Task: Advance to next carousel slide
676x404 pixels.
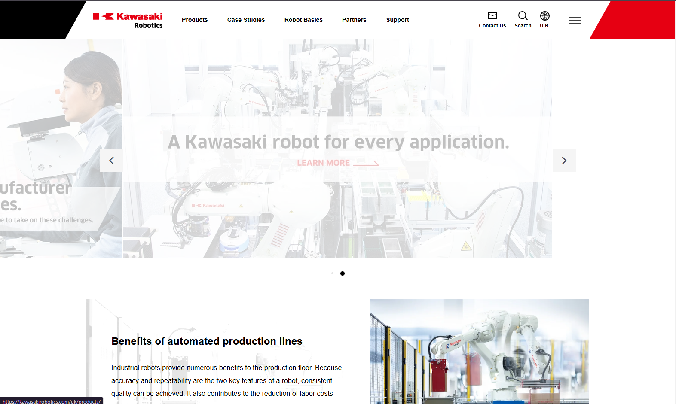Action: point(564,161)
